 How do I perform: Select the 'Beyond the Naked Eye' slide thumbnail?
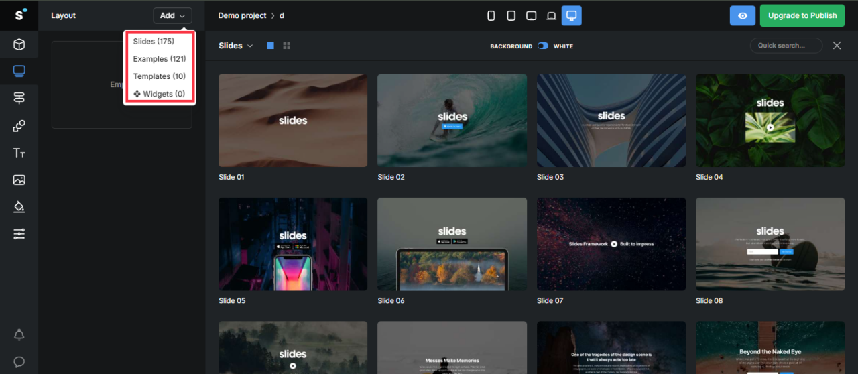pyautogui.click(x=770, y=347)
